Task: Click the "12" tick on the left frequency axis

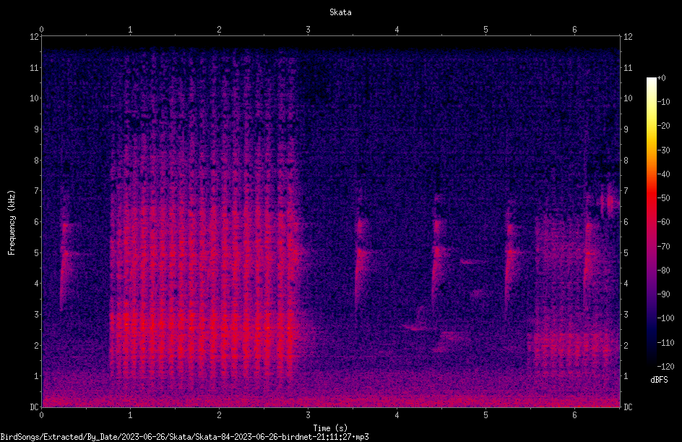Action: (x=35, y=37)
